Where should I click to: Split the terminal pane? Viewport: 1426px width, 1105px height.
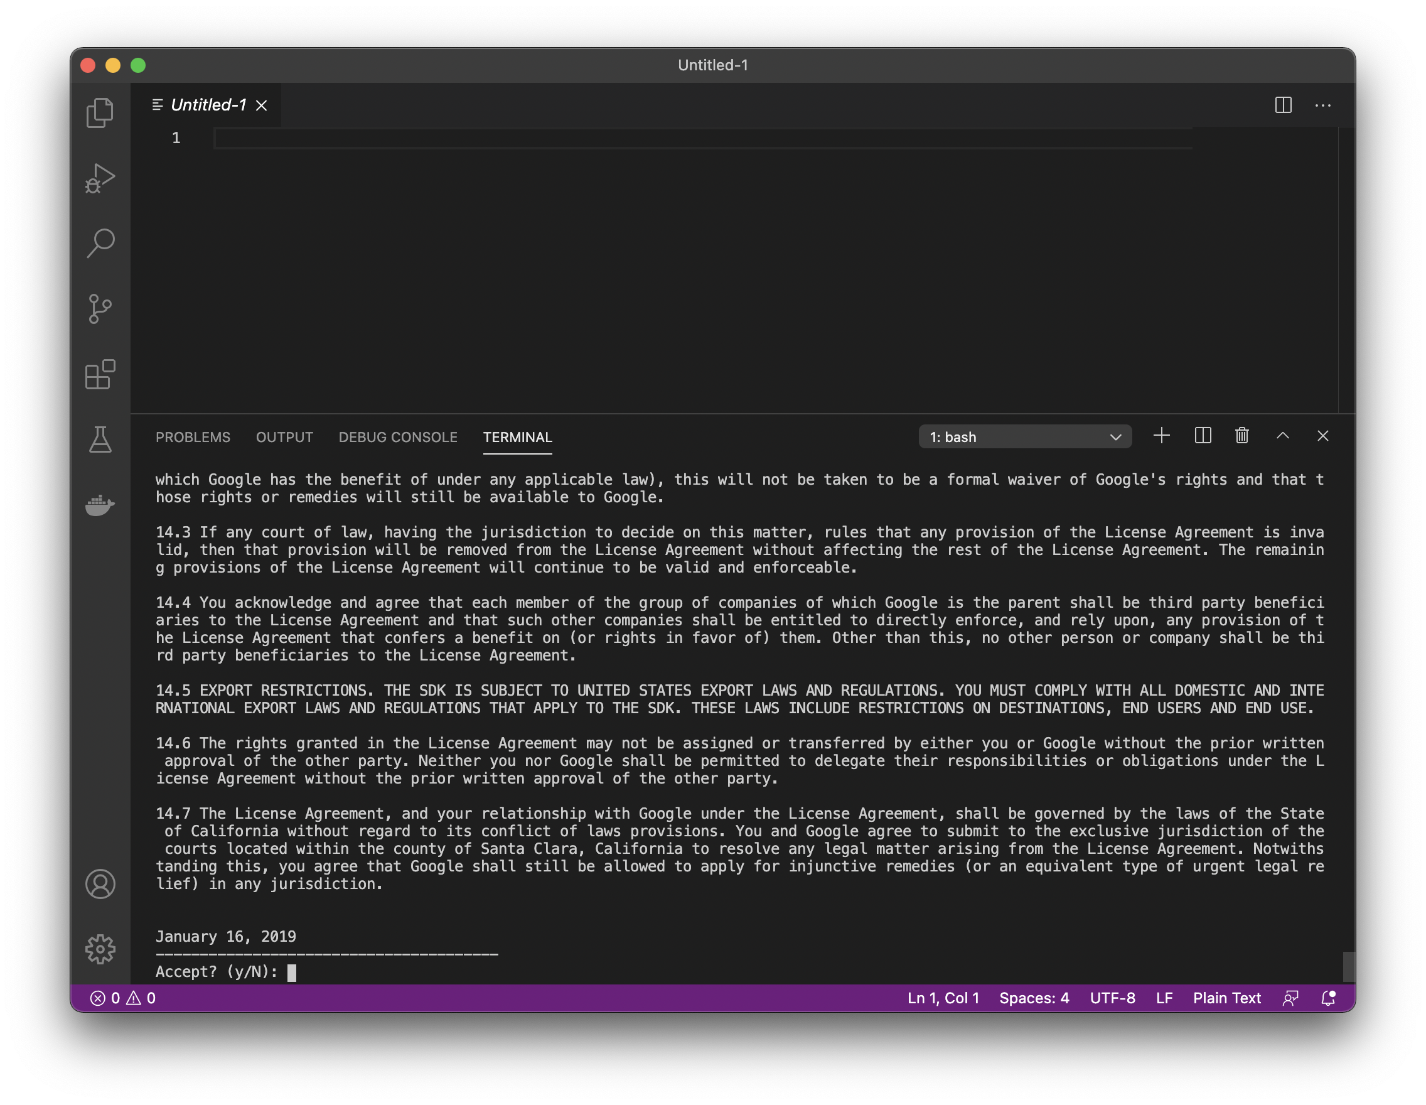pos(1203,436)
